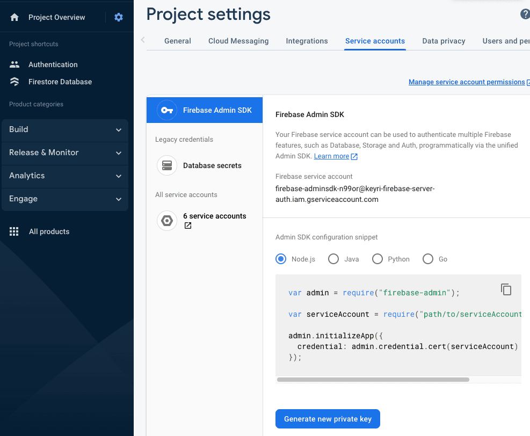Screen dimensions: 530x436
Task: Open the Authentication shortcut
Action: pyautogui.click(x=53, y=64)
